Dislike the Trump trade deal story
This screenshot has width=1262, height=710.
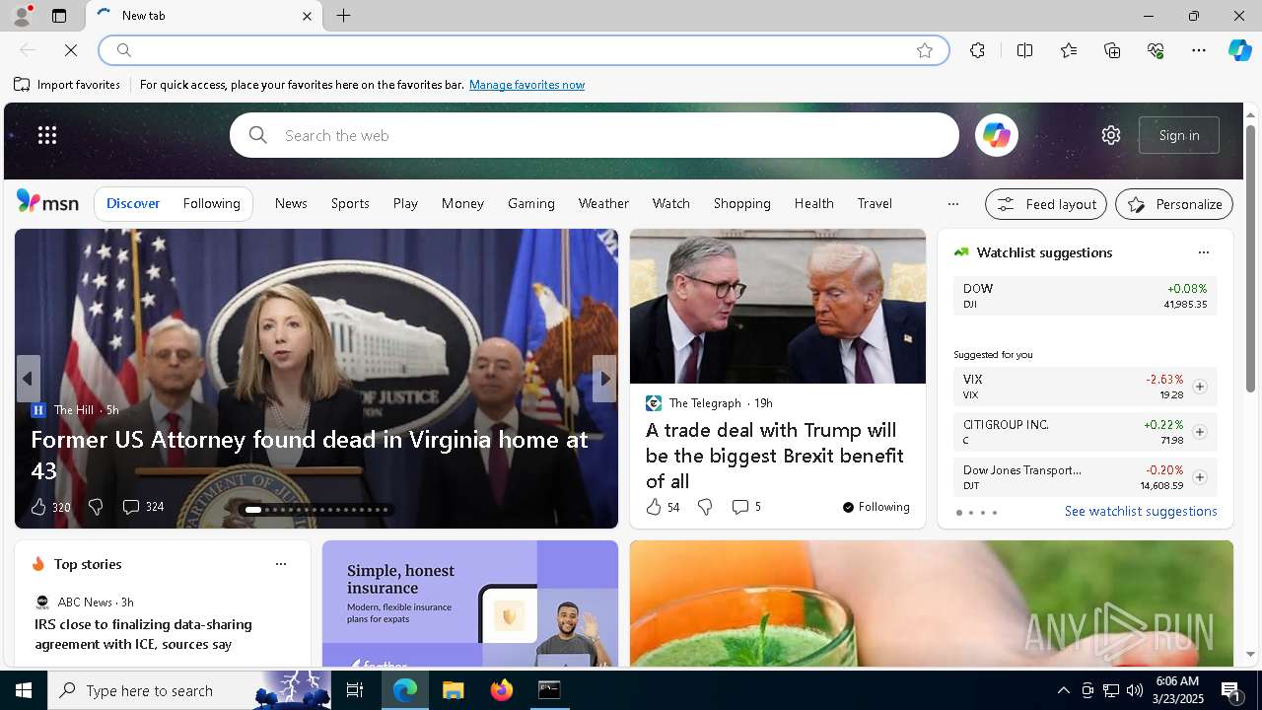click(705, 507)
